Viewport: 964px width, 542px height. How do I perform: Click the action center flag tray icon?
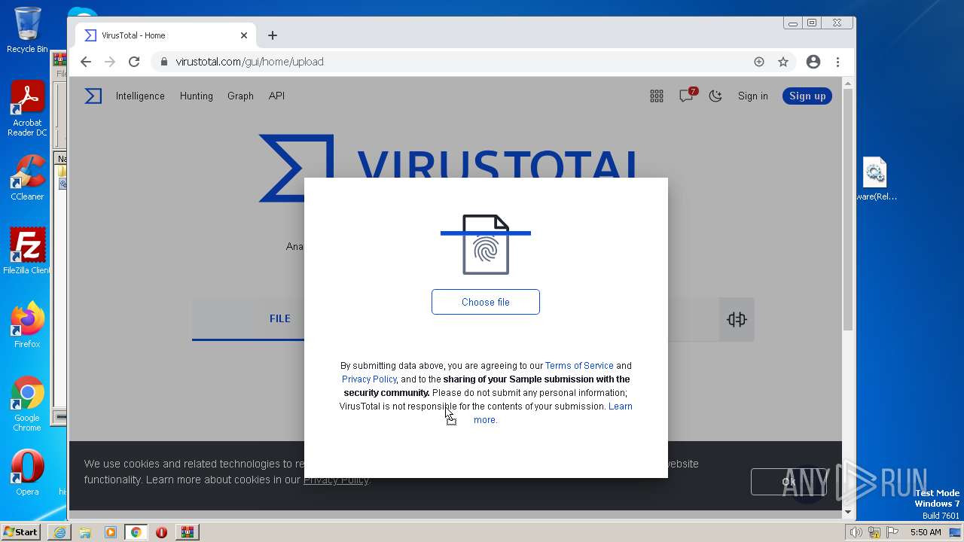(x=893, y=532)
